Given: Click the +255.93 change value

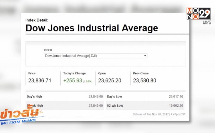Looking at the screenshot, I should click(x=72, y=80).
